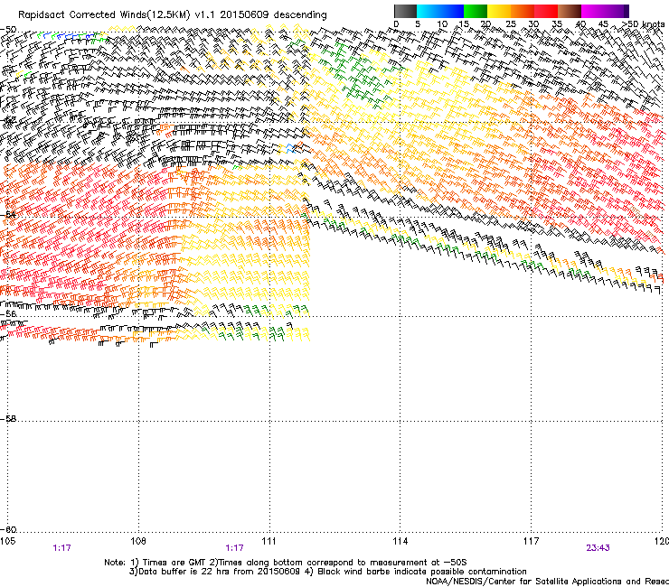Click the gray 0-5 knots color swatch
669x587 pixels.
pos(405,11)
